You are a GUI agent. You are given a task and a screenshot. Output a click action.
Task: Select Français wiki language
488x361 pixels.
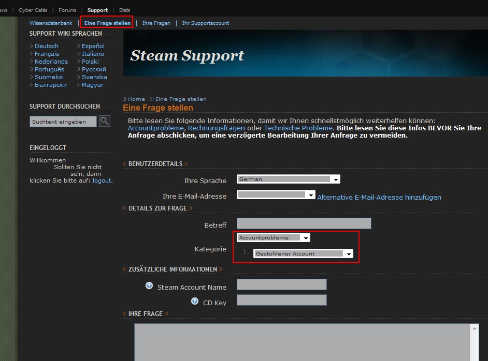pos(47,54)
